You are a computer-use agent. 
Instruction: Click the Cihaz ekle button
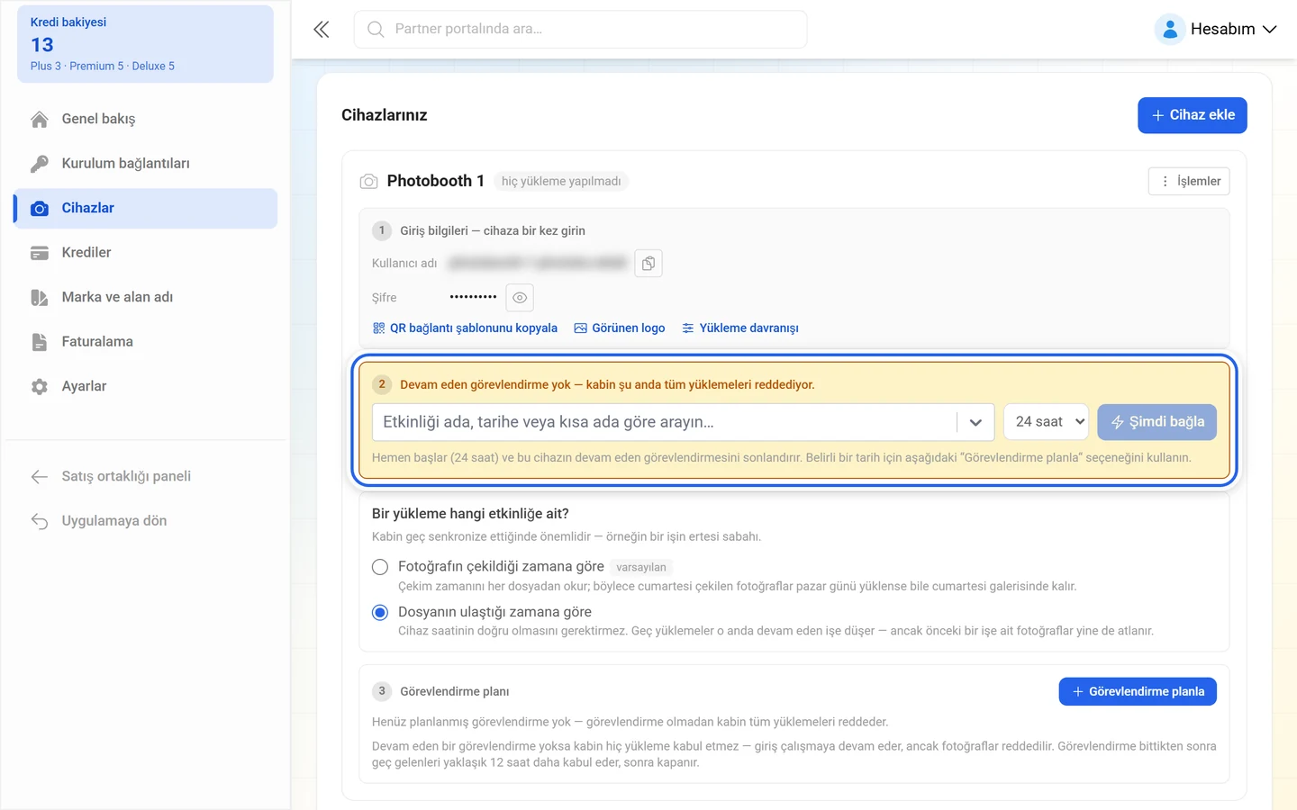pyautogui.click(x=1193, y=115)
